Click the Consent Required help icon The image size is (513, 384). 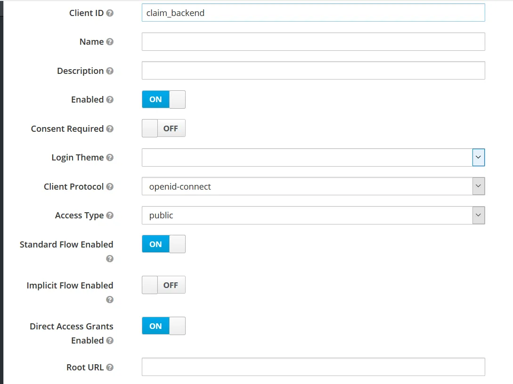click(110, 129)
